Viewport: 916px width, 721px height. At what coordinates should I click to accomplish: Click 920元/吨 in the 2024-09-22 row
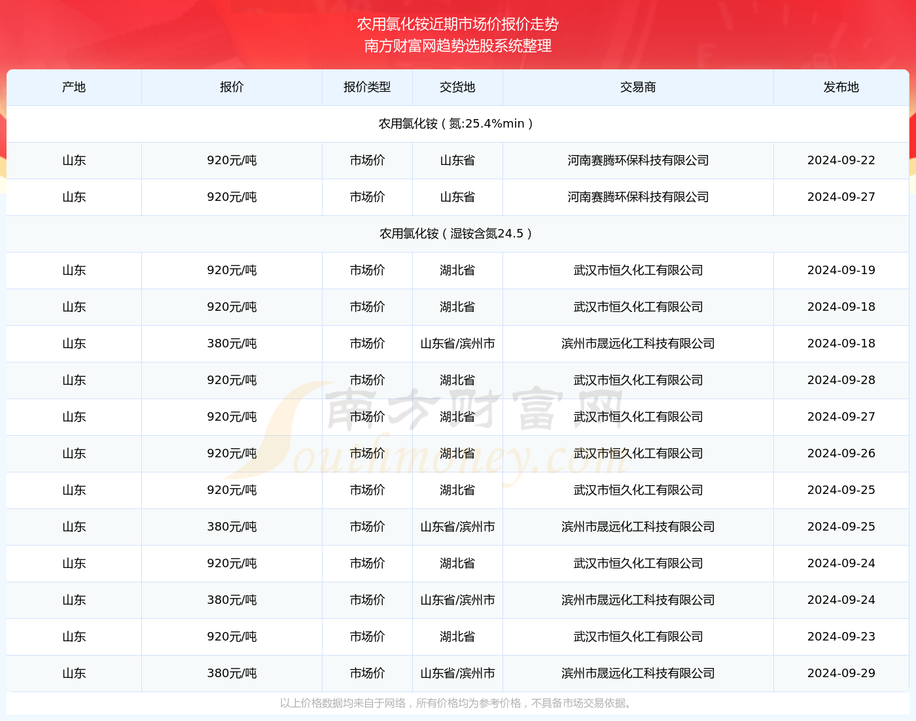pyautogui.click(x=232, y=160)
